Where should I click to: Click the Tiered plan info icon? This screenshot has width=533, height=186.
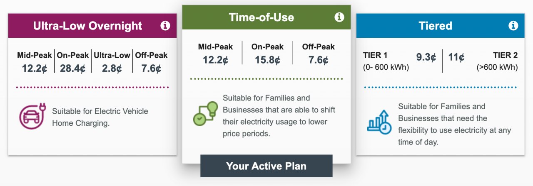tap(513, 26)
